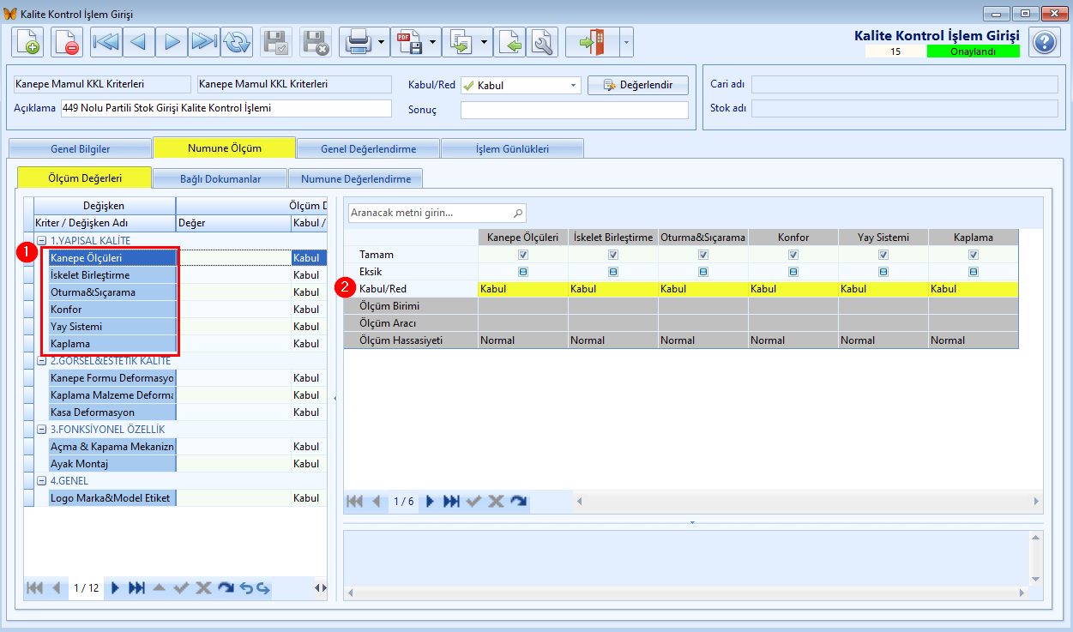Jump to the first record in the top toolbar
The height and width of the screenshot is (632, 1073).
click(106, 42)
